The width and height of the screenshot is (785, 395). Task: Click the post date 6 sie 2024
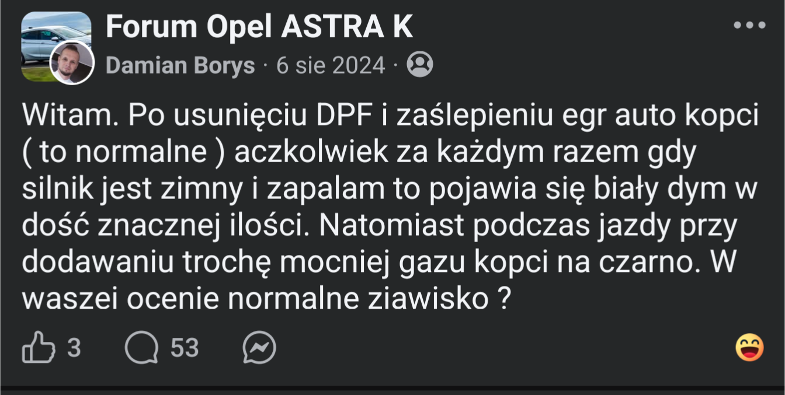331,65
